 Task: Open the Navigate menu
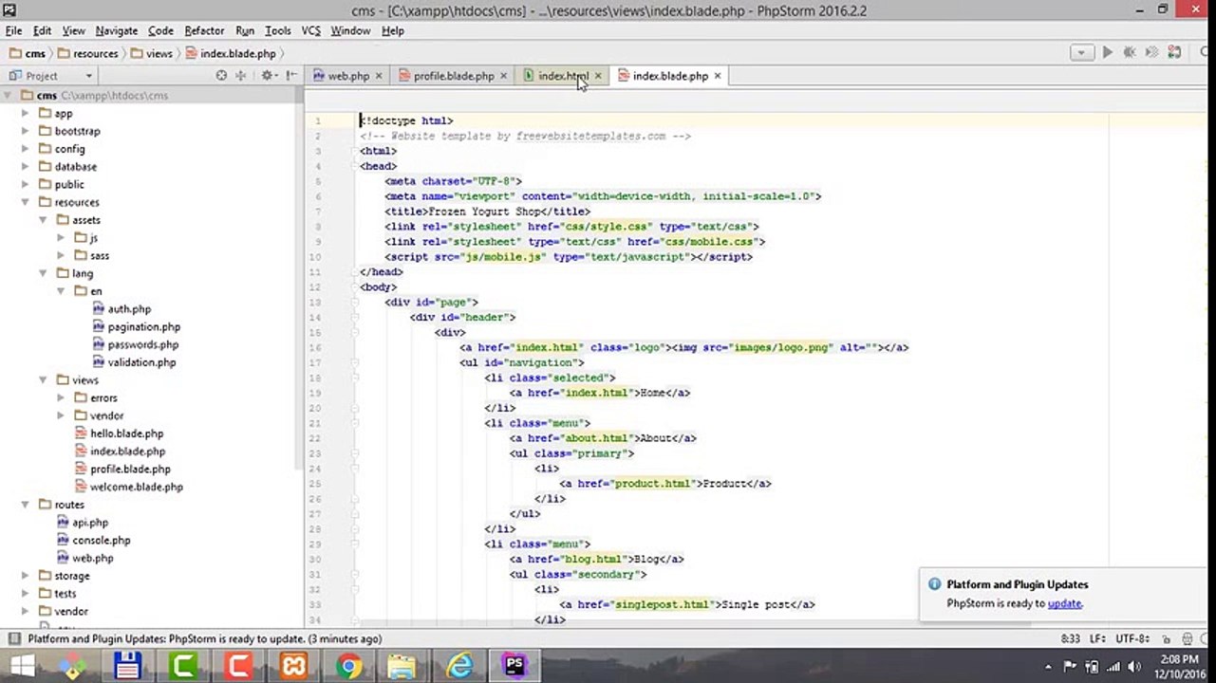[x=117, y=30]
